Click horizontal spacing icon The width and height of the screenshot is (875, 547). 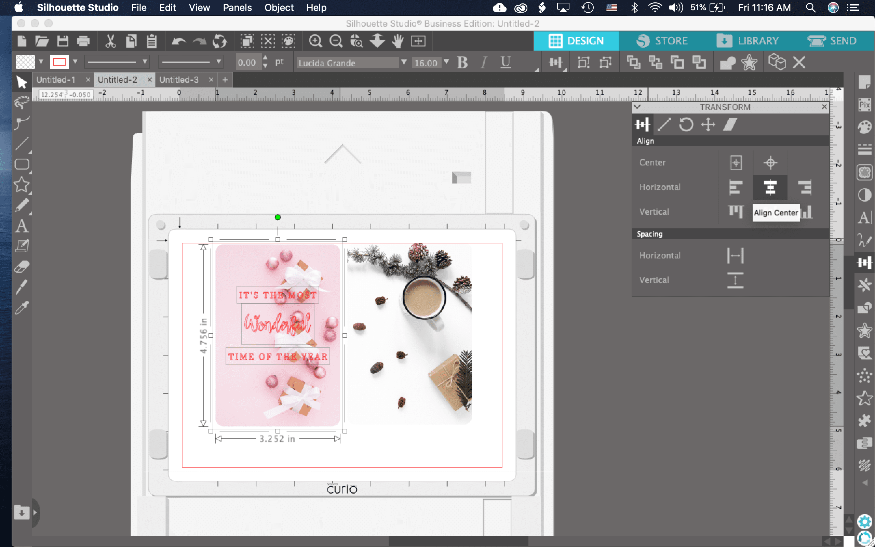click(735, 255)
